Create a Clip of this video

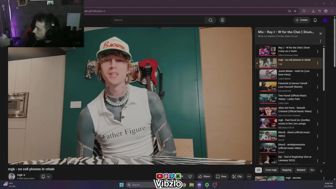coord(237,176)
